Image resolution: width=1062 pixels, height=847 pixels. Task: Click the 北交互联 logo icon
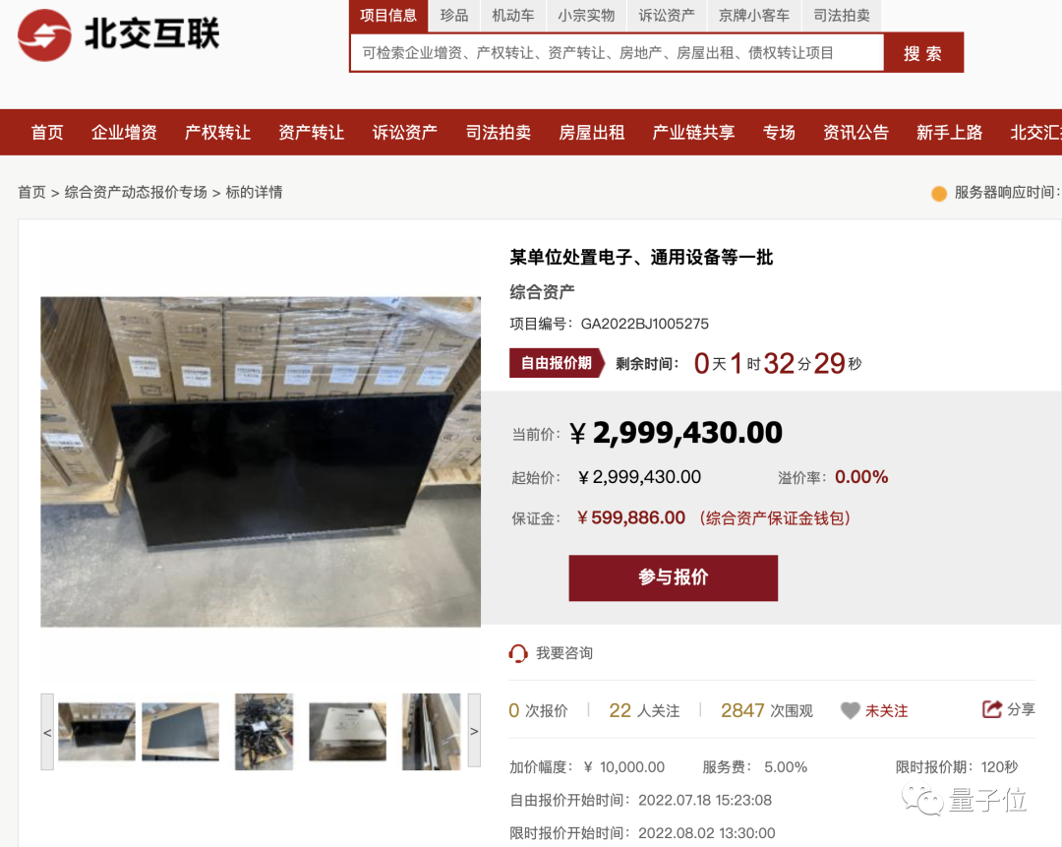click(x=44, y=34)
